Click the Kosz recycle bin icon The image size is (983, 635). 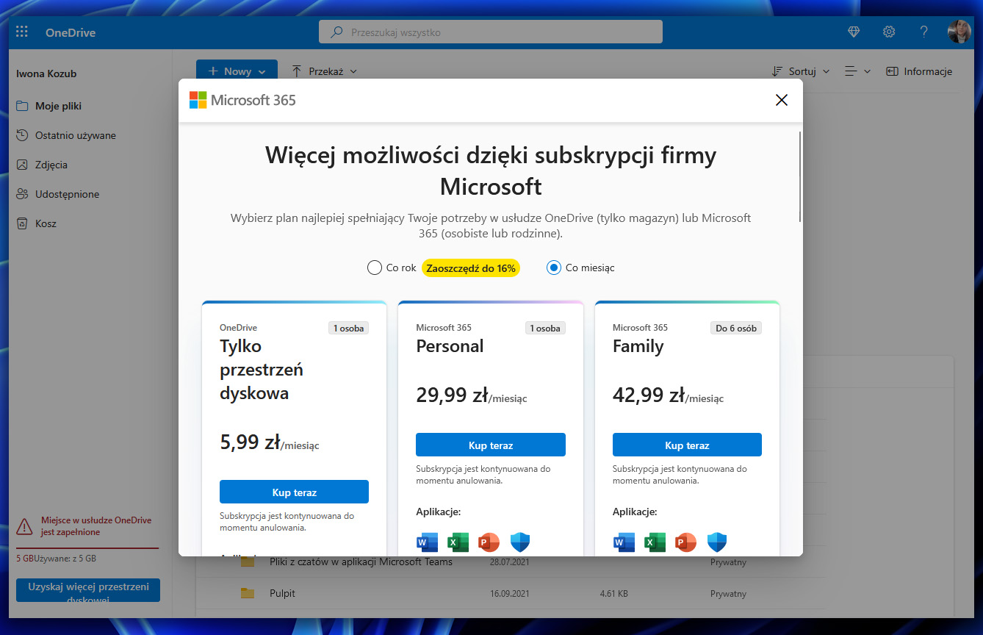pos(22,223)
